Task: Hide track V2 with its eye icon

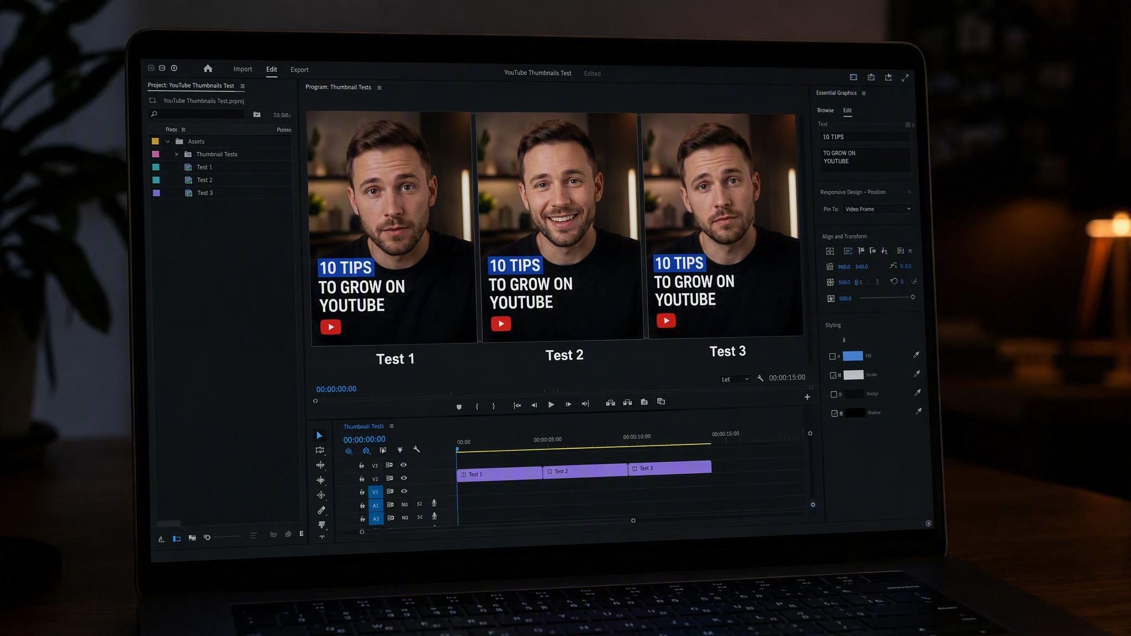Action: [x=404, y=478]
